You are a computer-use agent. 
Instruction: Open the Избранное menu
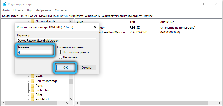pyautogui.click(x=44, y=11)
